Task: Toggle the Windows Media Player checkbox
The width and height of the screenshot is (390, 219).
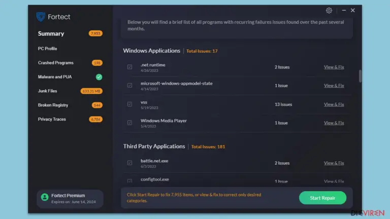Action: tap(129, 123)
